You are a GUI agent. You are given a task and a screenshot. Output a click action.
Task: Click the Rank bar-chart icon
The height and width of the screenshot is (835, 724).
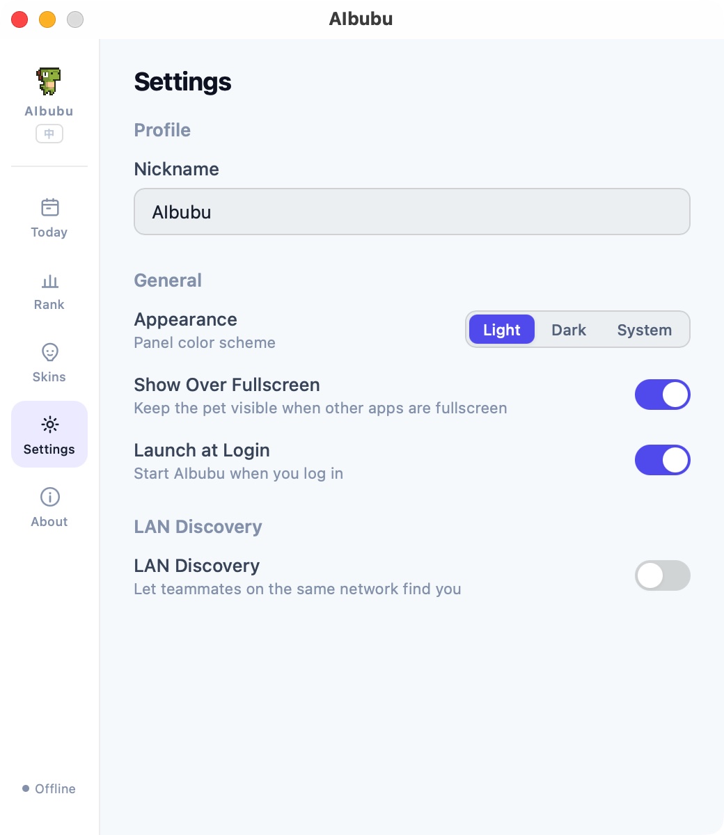click(49, 282)
